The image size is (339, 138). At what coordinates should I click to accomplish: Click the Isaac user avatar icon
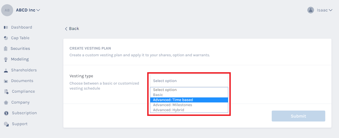tap(310, 10)
